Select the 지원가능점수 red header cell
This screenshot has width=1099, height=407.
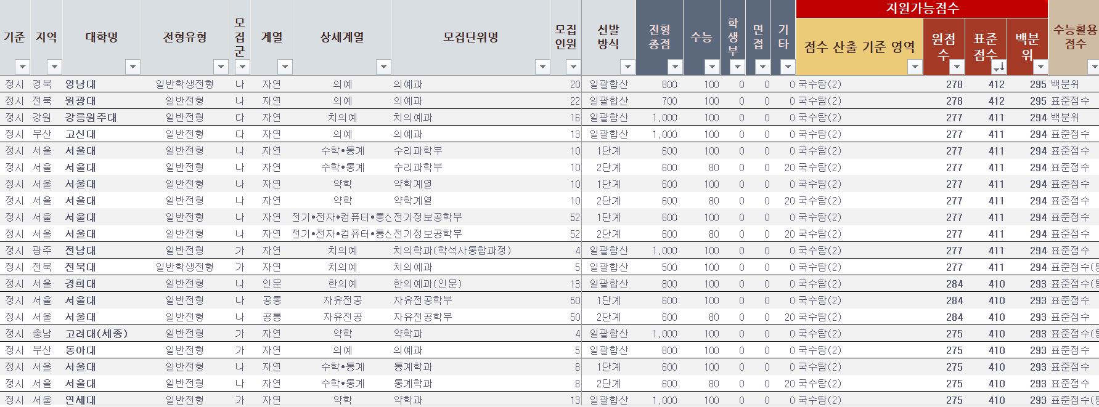pos(922,9)
